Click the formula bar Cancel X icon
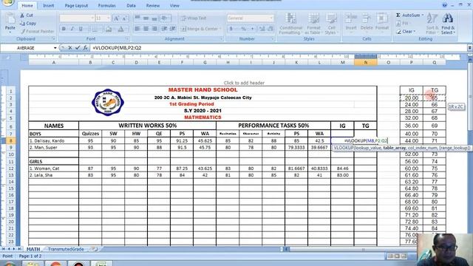473x266 pixels. tap(69, 48)
